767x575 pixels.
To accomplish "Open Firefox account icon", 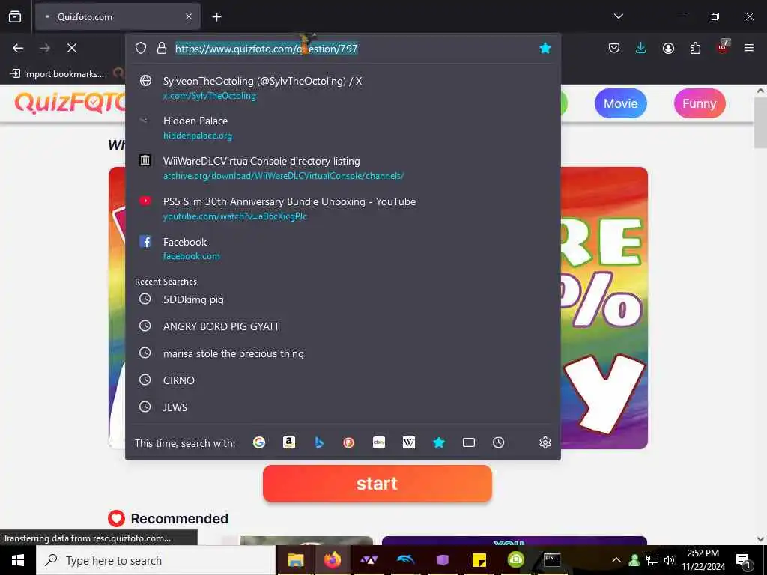I will click(668, 48).
